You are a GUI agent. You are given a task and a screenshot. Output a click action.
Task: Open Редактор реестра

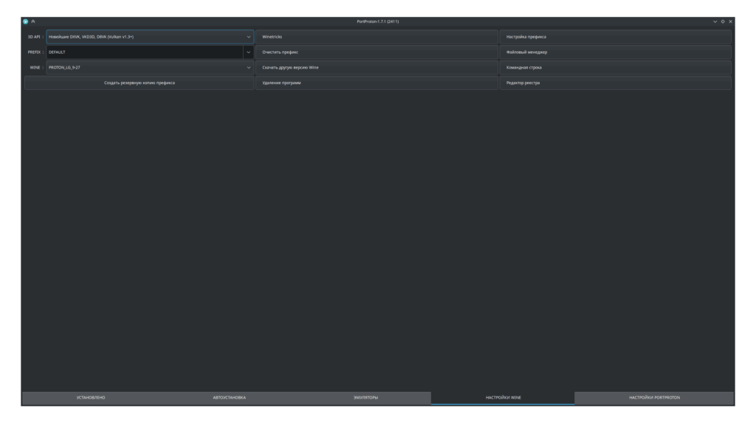coord(615,83)
